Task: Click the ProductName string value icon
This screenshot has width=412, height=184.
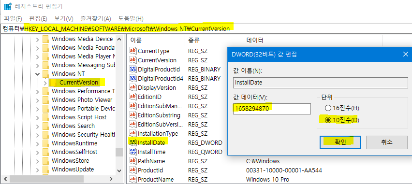Action: pyautogui.click(x=133, y=179)
